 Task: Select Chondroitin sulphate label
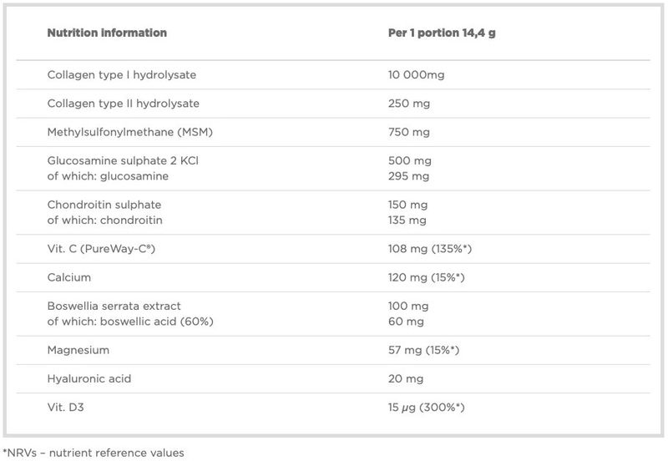104,205
